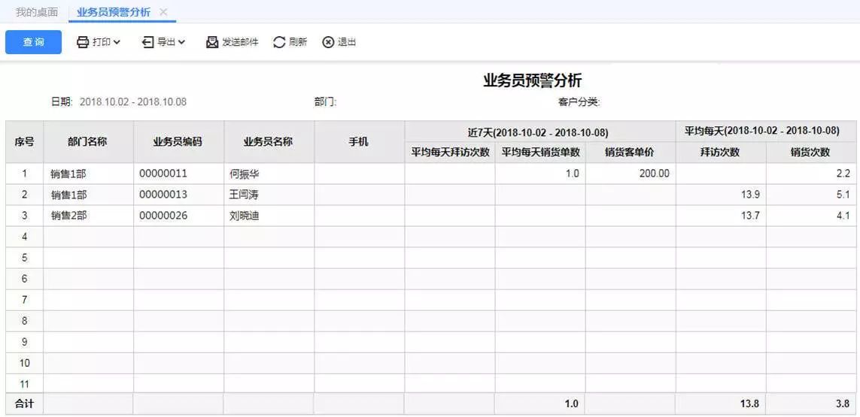Click the 合计 total row label

pos(24,403)
